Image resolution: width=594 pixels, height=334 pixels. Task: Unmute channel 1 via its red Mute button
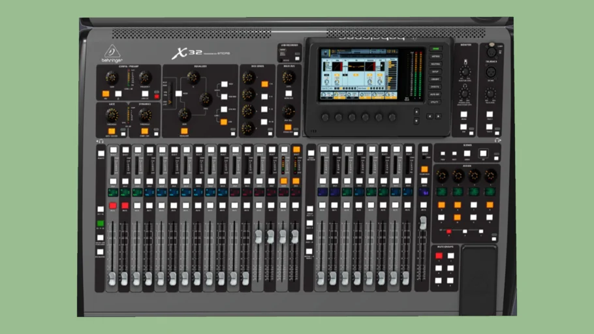[113, 205]
